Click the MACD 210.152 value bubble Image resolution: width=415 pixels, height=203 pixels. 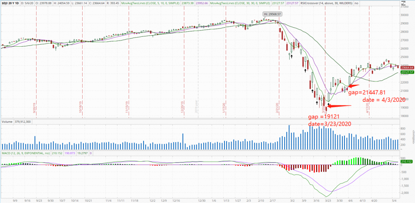pyautogui.click(x=406, y=162)
